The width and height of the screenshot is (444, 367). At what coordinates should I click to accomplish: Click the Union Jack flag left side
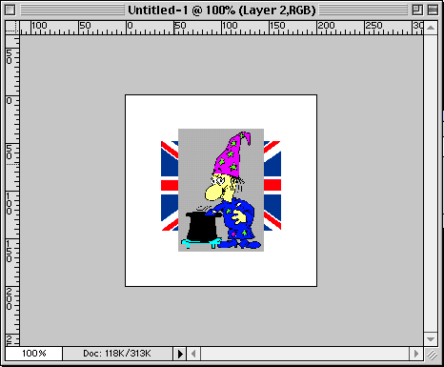pos(170,186)
